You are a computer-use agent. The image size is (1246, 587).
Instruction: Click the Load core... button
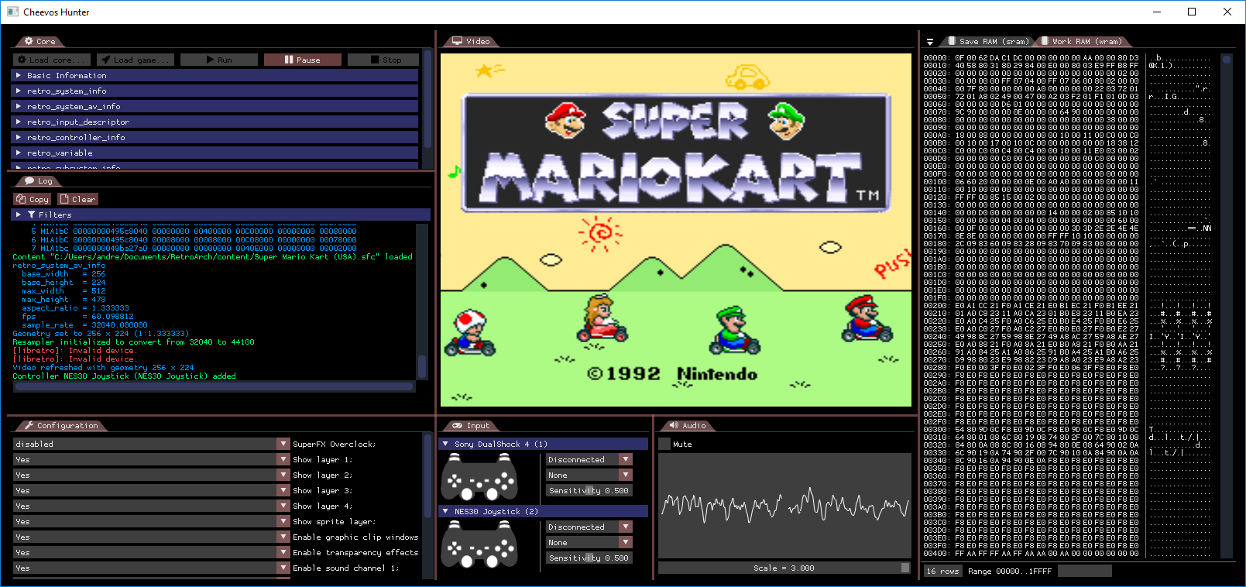52,60
